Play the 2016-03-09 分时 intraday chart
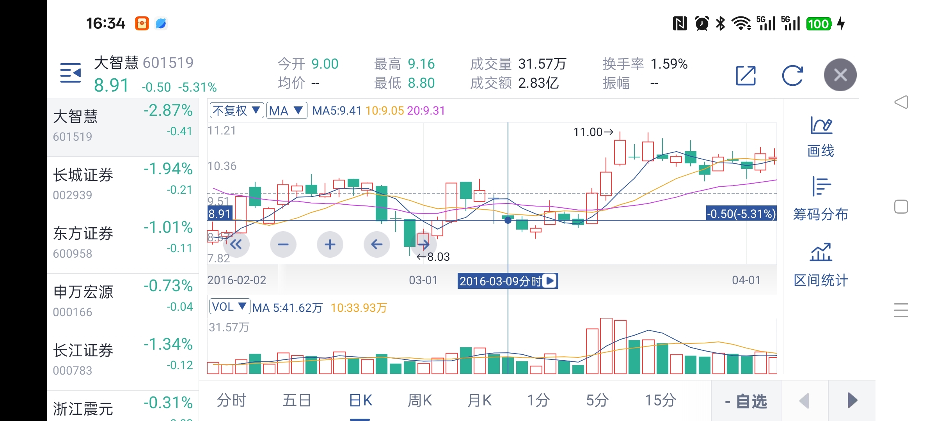 click(x=550, y=281)
